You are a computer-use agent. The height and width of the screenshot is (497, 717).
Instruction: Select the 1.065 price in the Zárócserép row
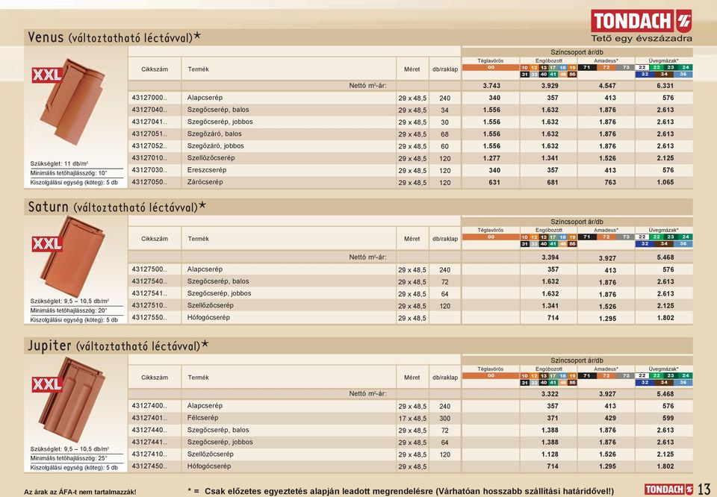[x=665, y=182]
